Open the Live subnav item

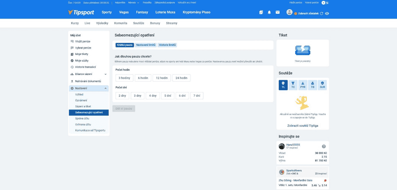click(87, 23)
